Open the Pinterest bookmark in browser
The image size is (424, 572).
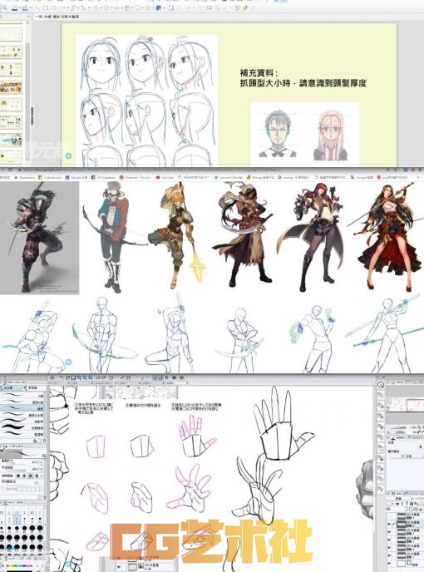click(135, 177)
